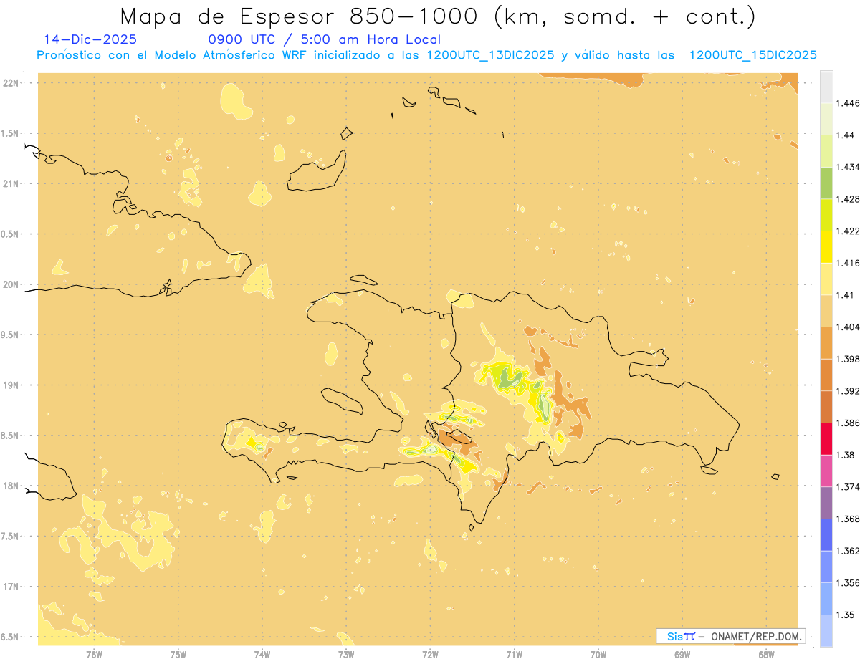
Task: Click the '70W' longitude label
Action: click(598, 655)
